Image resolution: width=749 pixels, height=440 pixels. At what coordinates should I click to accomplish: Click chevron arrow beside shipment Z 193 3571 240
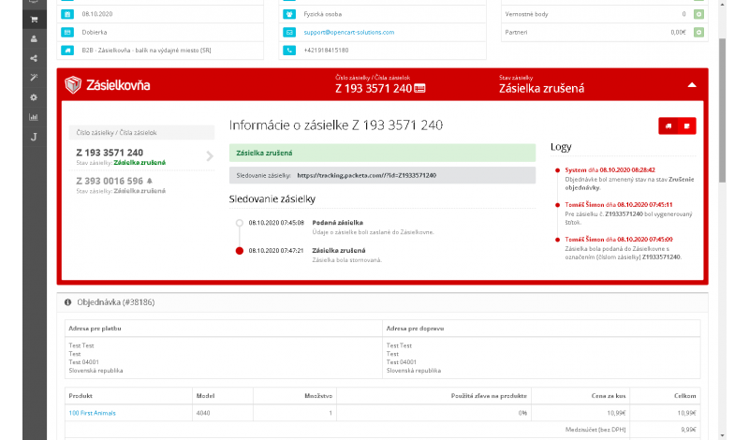coord(210,155)
